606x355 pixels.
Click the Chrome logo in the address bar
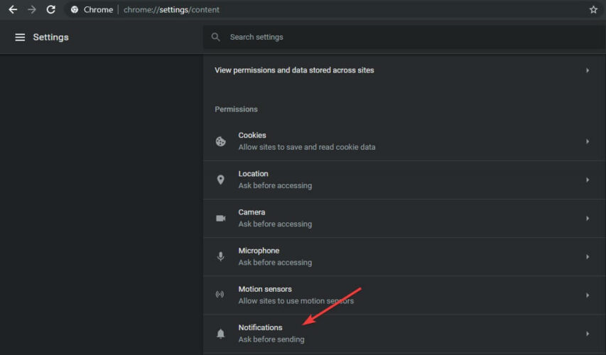[75, 10]
